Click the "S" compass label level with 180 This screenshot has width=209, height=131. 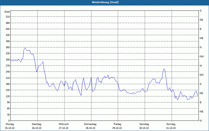[201, 84]
